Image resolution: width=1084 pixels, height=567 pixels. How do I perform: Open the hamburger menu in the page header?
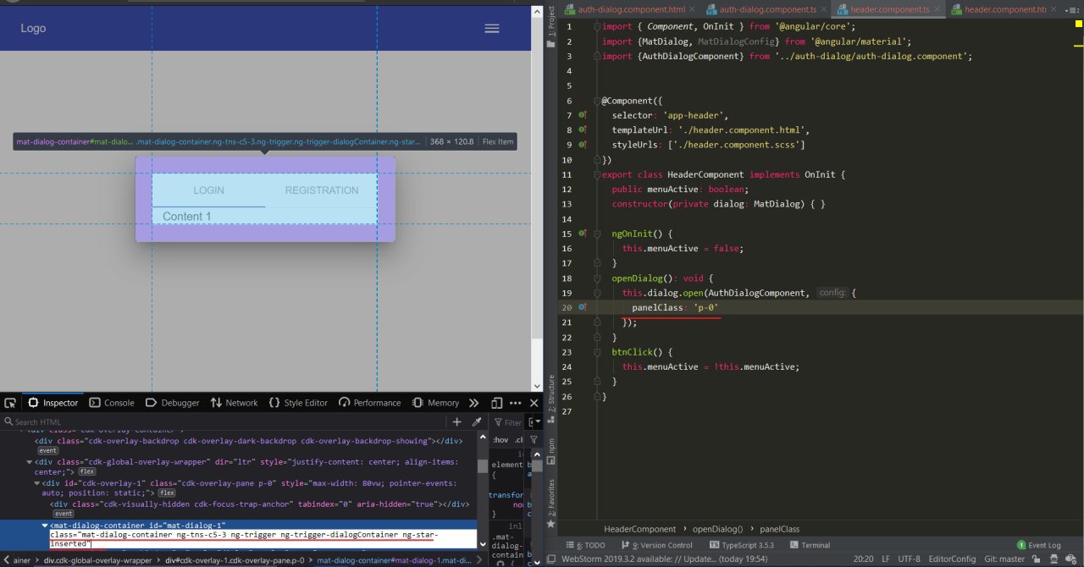pyautogui.click(x=491, y=29)
